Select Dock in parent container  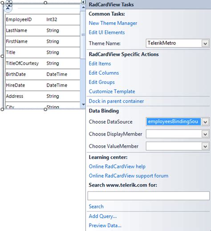point(116,101)
